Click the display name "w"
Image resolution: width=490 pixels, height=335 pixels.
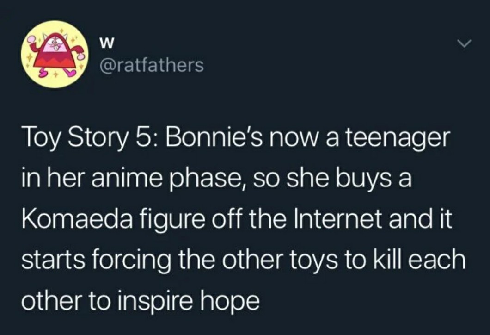pos(105,43)
